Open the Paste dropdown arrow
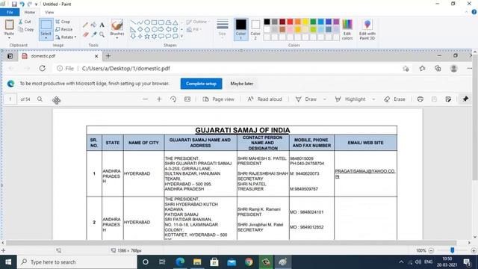The width and height of the screenshot is (478, 269). click(9, 38)
